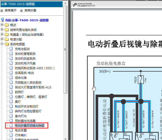
Task: Click the Macromedia FlashPaper logo
Action: pyautogui.click(x=84, y=5)
